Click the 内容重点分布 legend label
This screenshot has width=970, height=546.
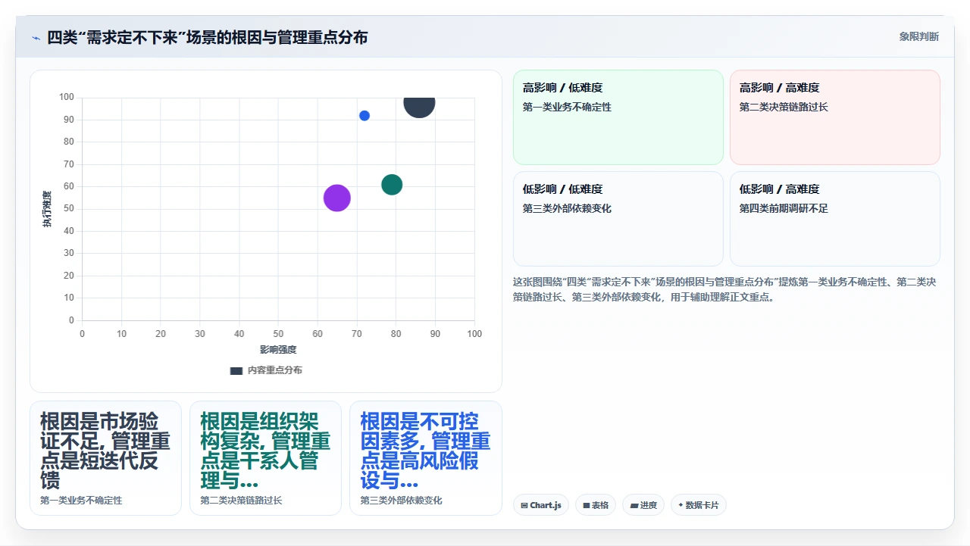(x=275, y=370)
